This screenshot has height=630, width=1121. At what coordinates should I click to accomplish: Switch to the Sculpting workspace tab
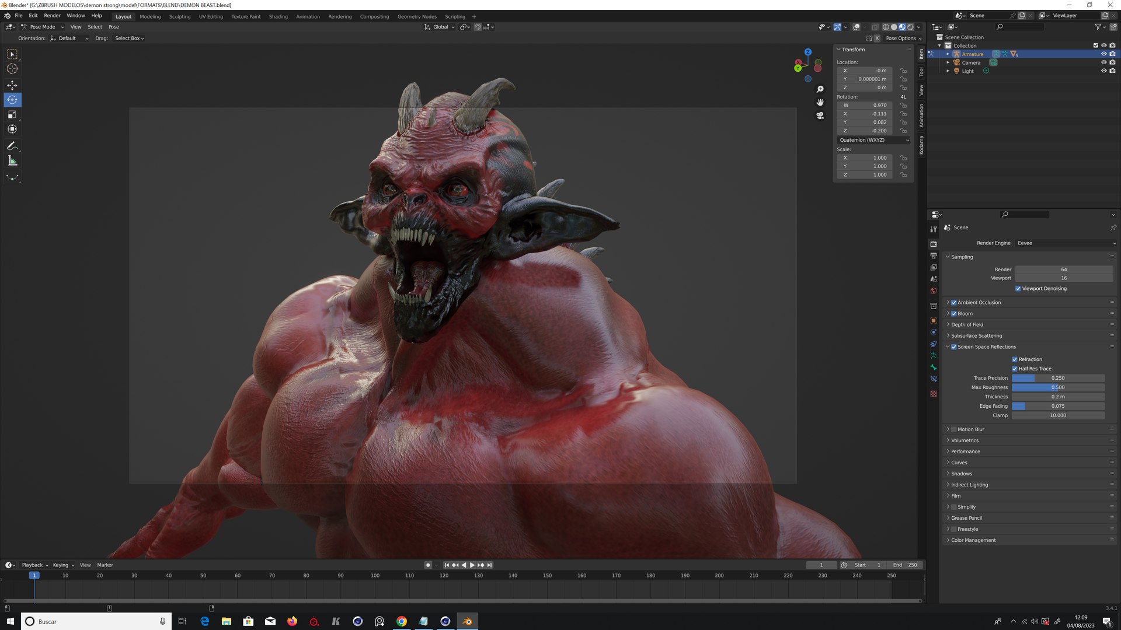pyautogui.click(x=180, y=16)
